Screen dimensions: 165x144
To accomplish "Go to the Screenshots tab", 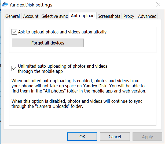I will 109,16.
